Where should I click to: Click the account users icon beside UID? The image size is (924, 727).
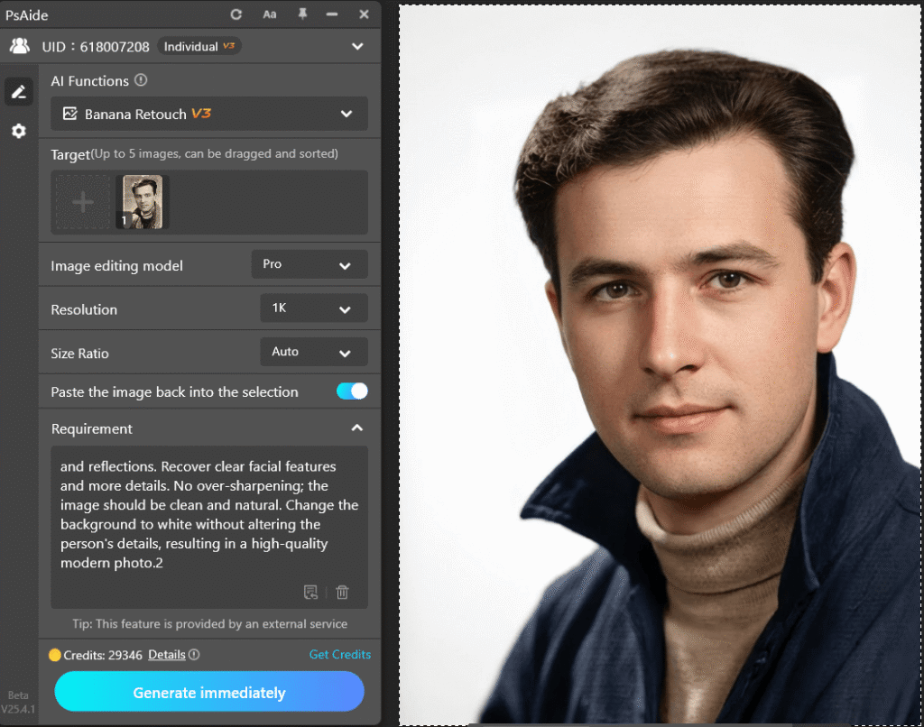(20, 45)
